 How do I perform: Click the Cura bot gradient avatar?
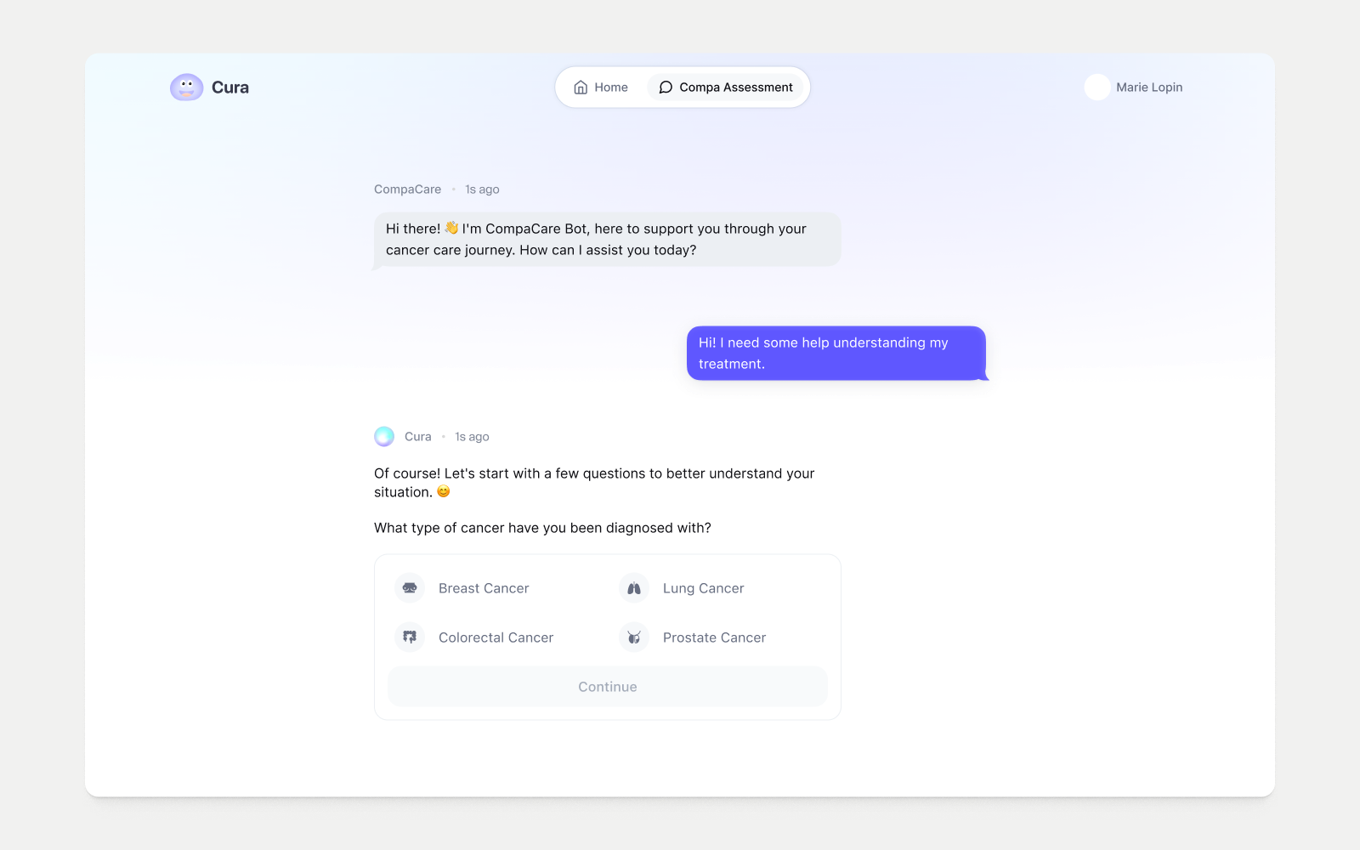coord(384,436)
